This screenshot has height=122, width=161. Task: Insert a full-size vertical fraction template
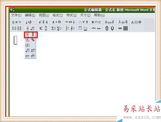click(x=27, y=34)
